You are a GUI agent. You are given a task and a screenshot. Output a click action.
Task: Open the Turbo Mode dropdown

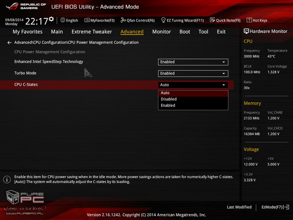coord(193,73)
